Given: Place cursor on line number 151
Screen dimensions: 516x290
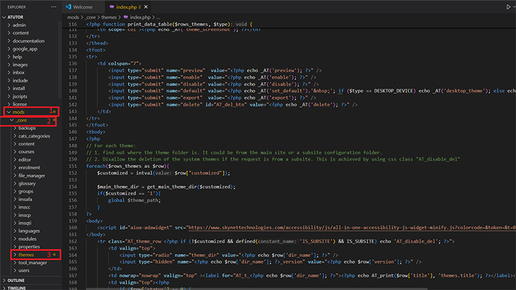Looking at the screenshot, I should (x=73, y=166).
